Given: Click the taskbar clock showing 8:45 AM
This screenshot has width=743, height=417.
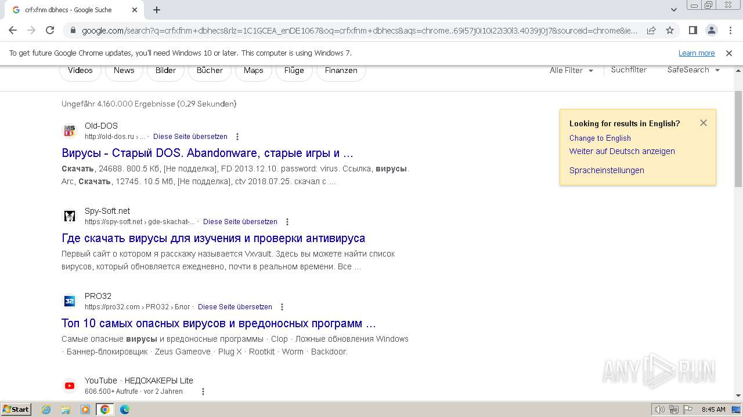Looking at the screenshot, I should coord(713,409).
